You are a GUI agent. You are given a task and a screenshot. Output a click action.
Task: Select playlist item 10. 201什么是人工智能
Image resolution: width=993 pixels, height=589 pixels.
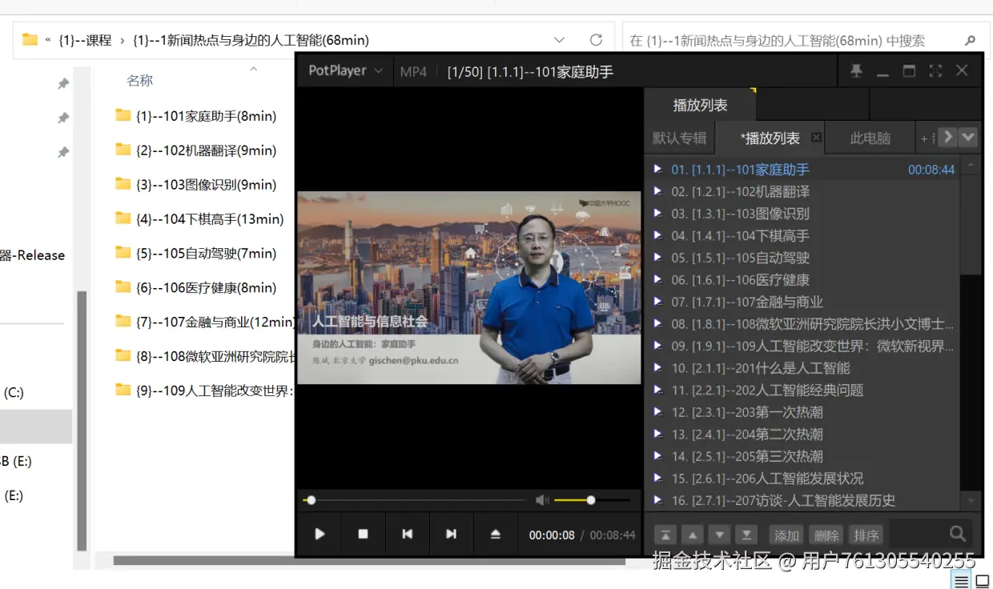(x=803, y=368)
